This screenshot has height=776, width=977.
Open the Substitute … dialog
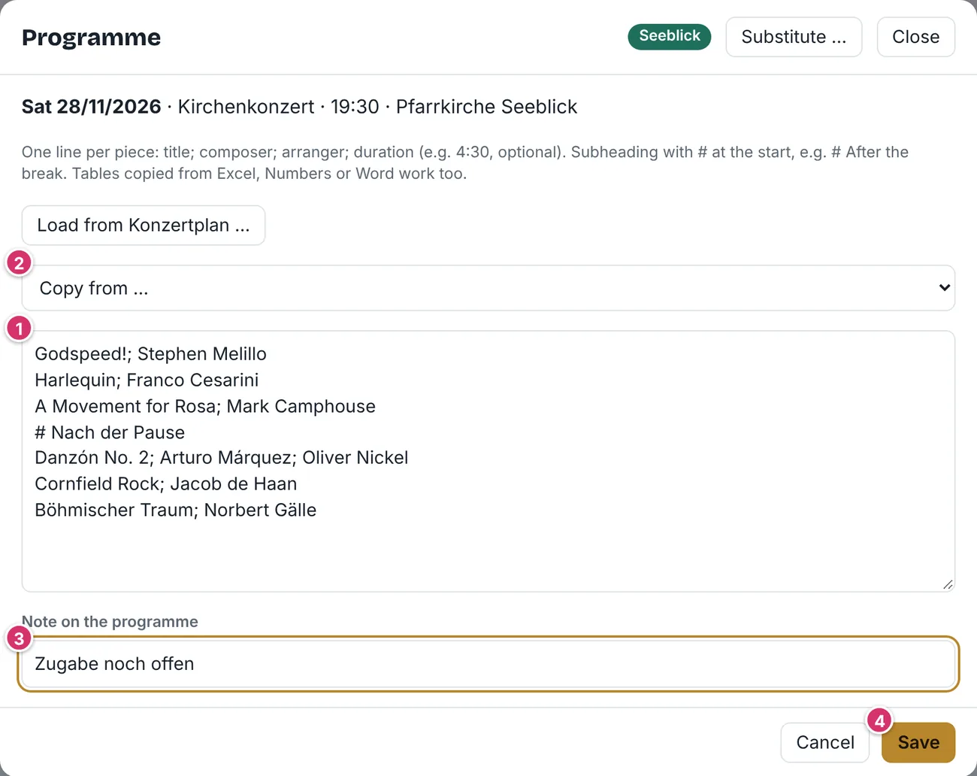794,37
